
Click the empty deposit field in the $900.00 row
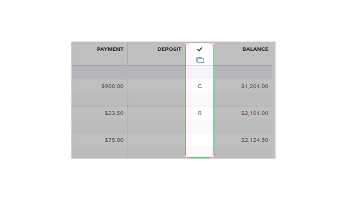click(x=156, y=86)
